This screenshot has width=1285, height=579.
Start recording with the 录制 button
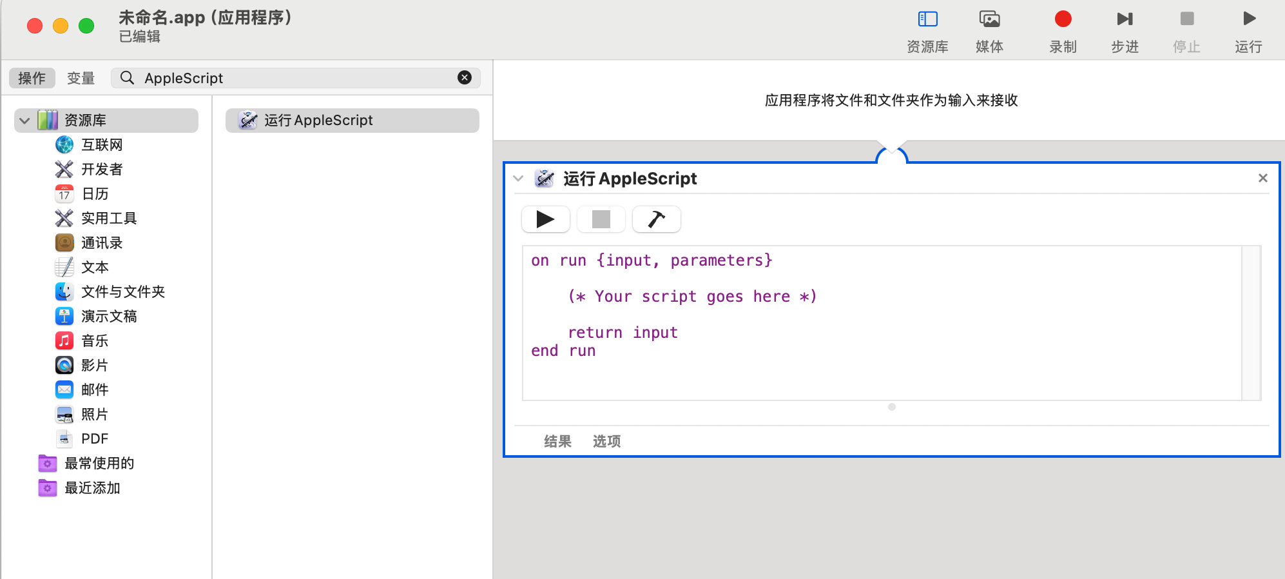coord(1063,31)
